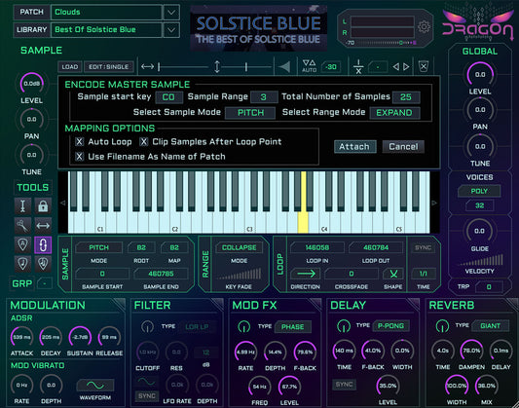The width and height of the screenshot is (519, 408).
Task: Click the Cancel button
Action: [403, 147]
